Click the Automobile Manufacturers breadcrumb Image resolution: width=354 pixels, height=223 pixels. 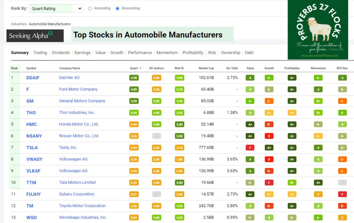49,24
